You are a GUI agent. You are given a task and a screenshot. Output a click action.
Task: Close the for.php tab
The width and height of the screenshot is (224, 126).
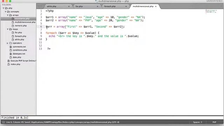point(97,6)
